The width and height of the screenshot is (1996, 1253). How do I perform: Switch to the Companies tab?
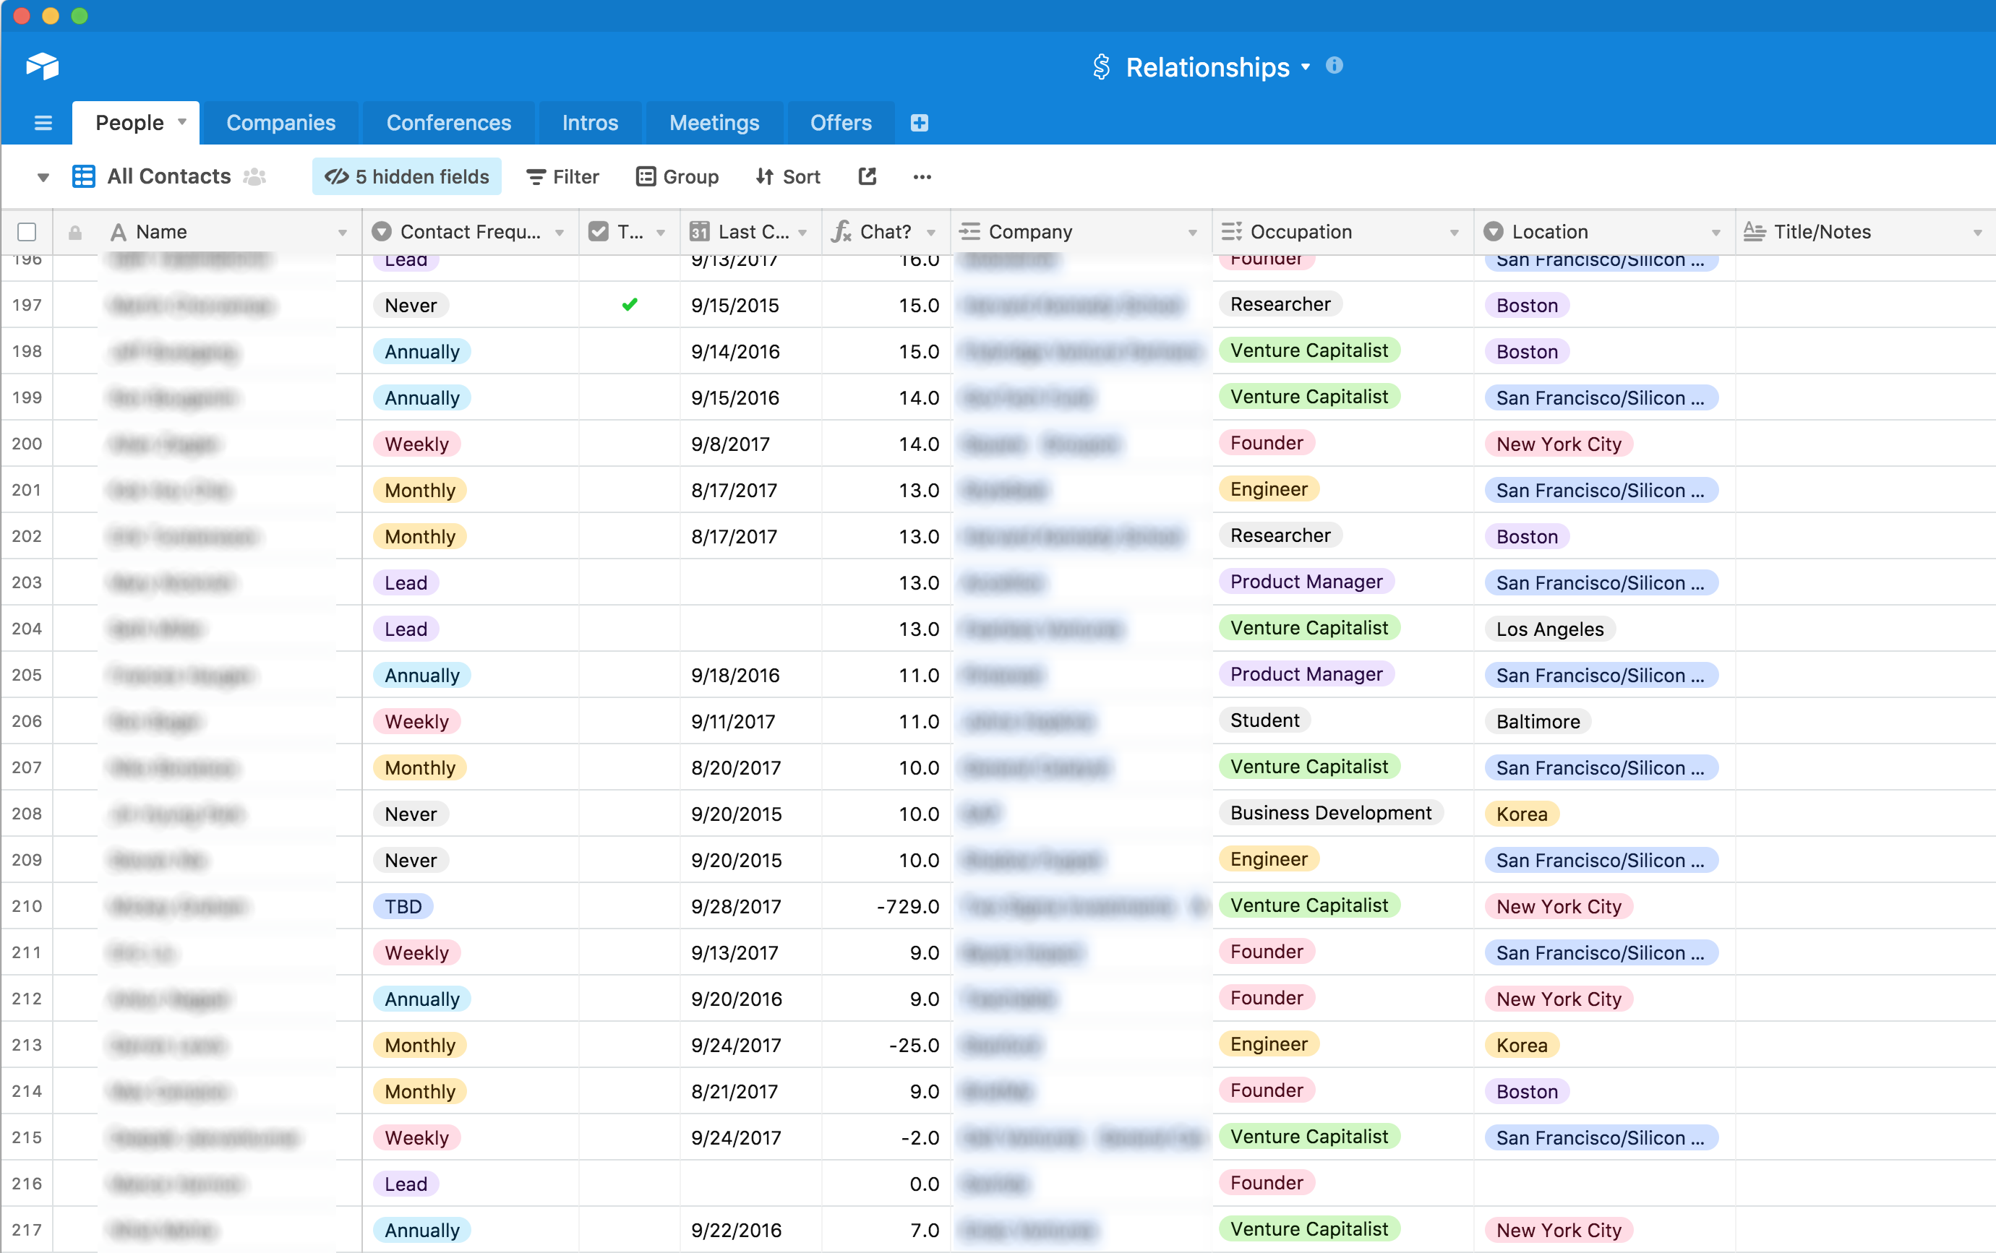tap(279, 123)
